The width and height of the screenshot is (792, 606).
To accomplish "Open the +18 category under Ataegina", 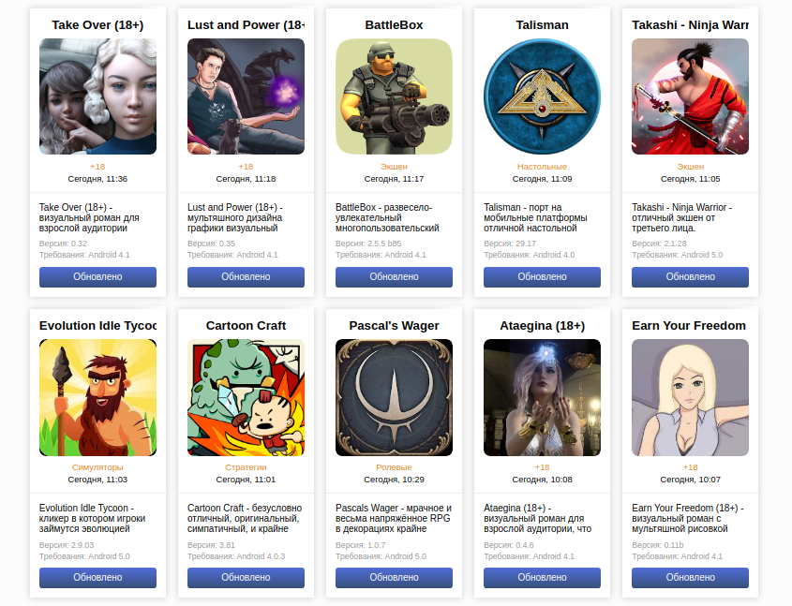I will coord(542,467).
